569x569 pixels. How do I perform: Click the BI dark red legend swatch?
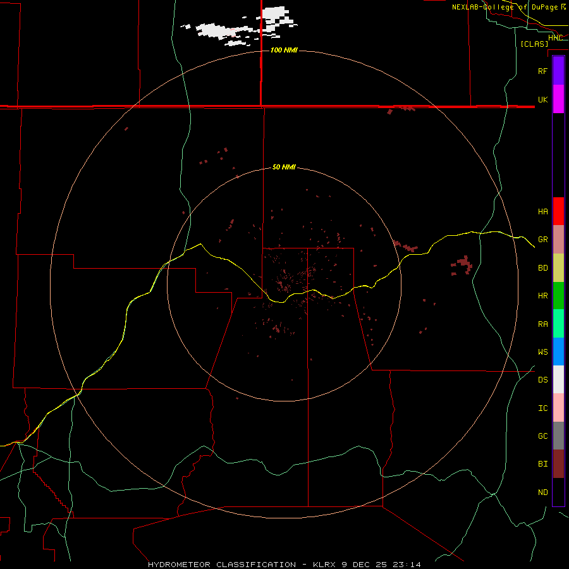tap(558, 464)
